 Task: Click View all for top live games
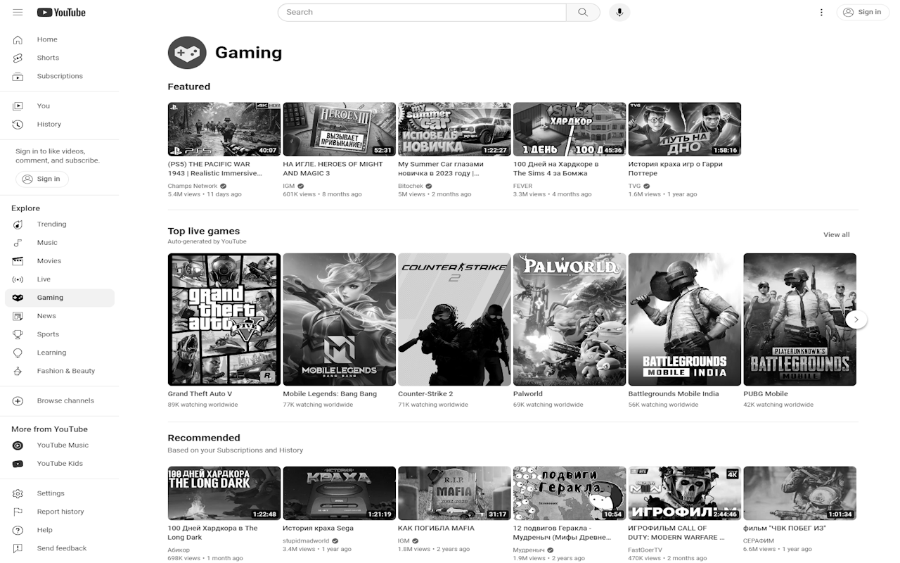(836, 235)
